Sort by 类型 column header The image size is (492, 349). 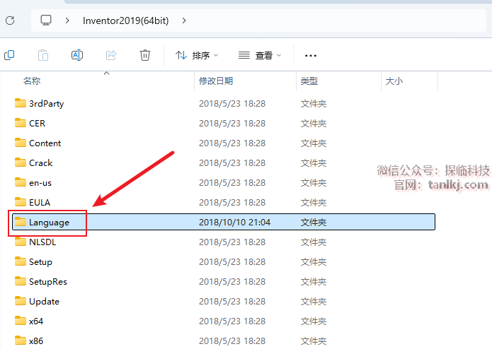click(309, 81)
